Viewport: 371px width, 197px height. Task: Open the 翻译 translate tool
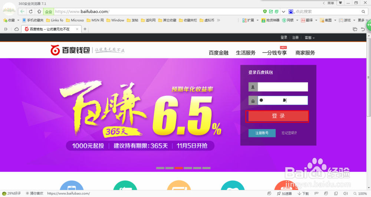[307, 20]
